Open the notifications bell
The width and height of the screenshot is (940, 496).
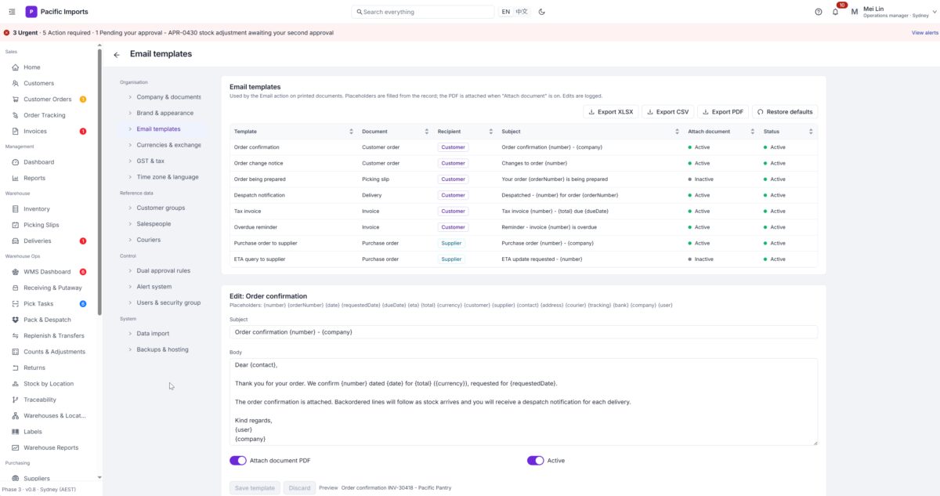click(x=835, y=12)
